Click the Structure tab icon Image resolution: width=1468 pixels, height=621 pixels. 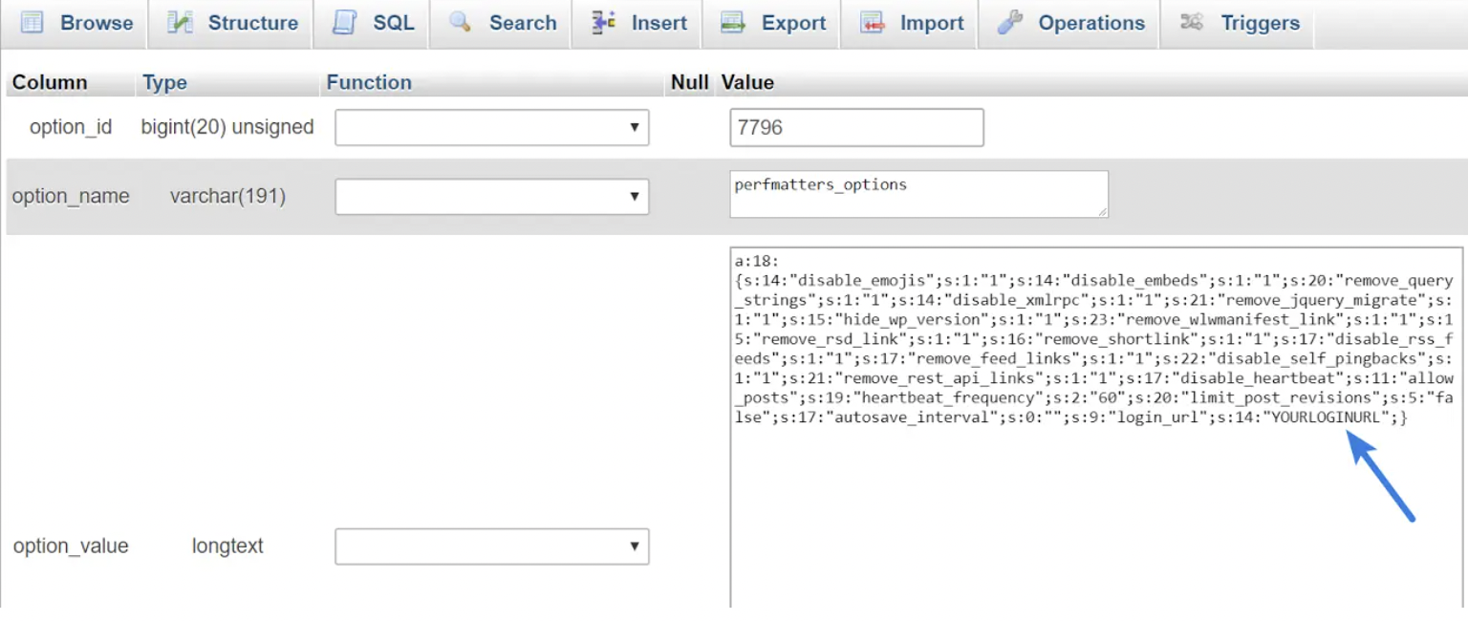point(180,22)
